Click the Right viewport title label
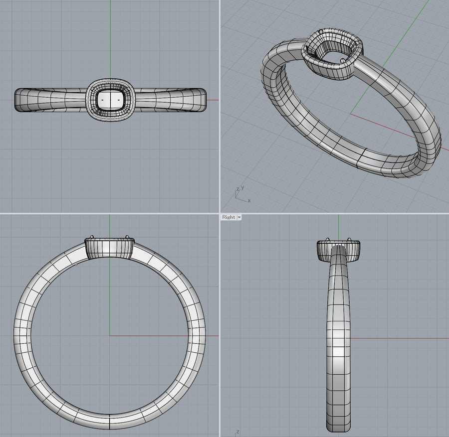 [x=228, y=217]
